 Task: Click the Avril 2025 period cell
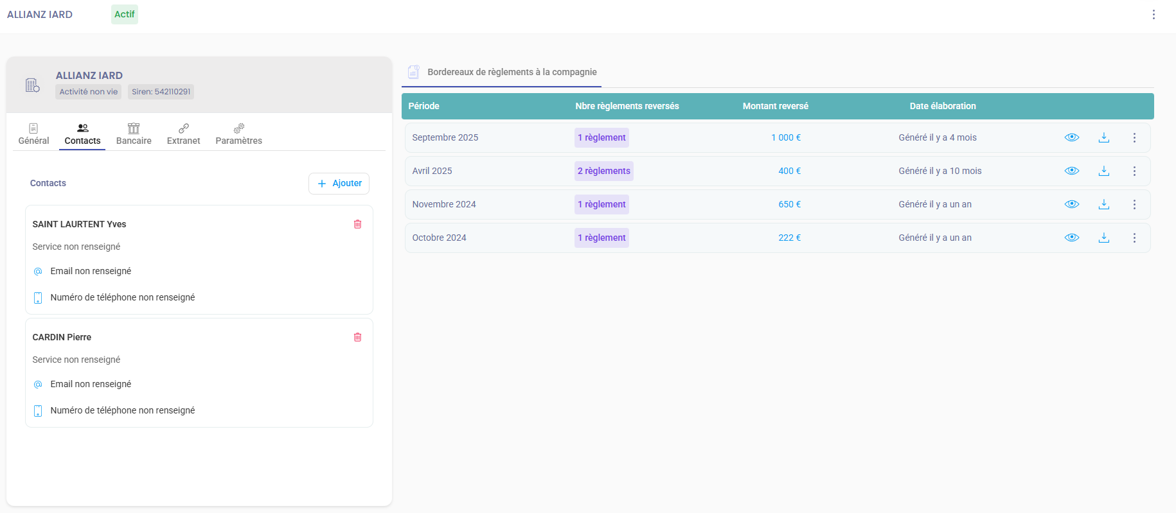(432, 171)
